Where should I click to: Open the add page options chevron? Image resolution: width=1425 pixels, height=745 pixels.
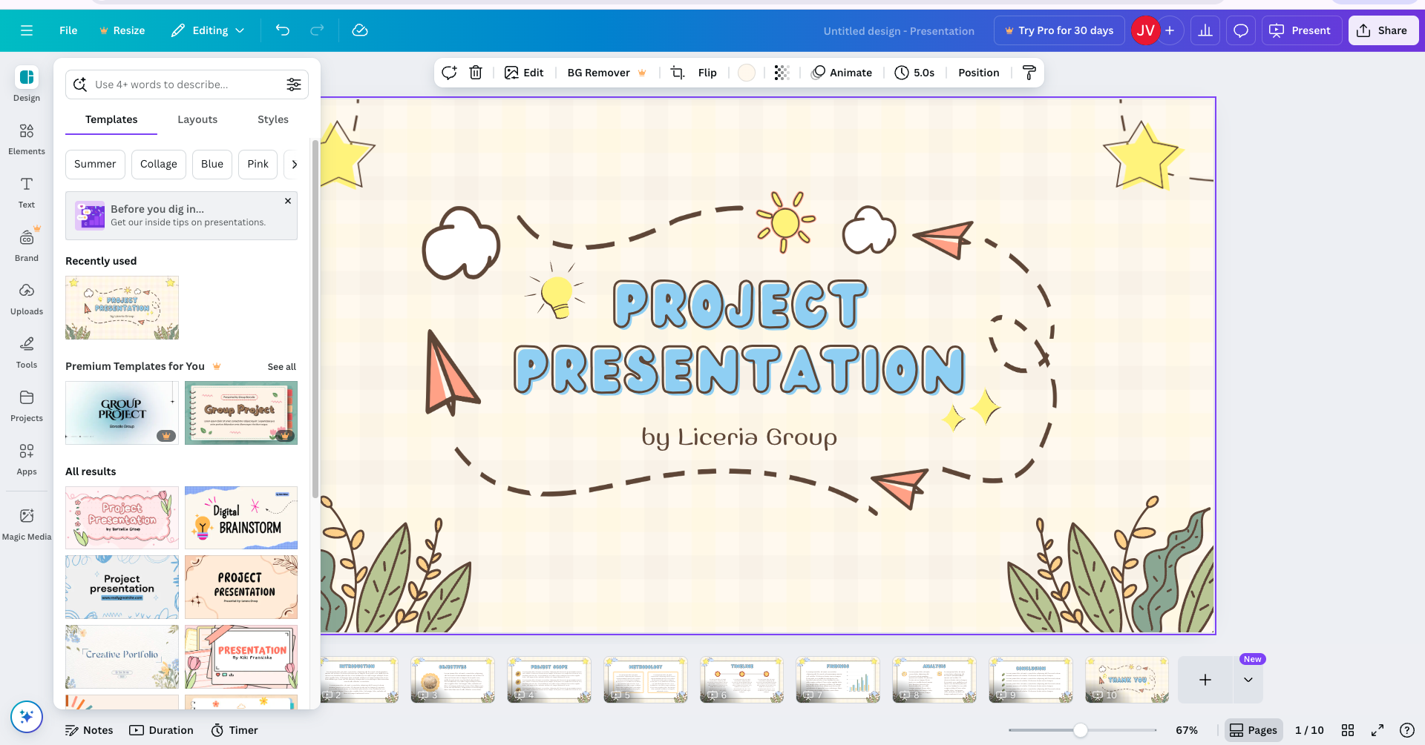click(x=1248, y=680)
